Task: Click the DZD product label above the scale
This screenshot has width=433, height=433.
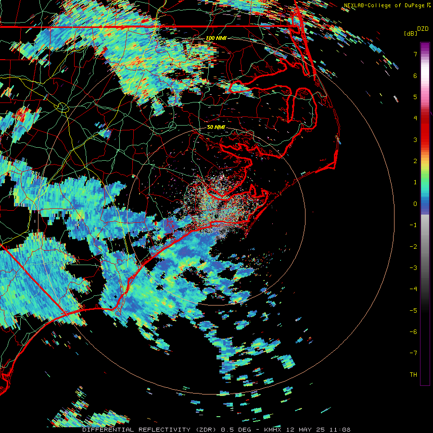Action: pyautogui.click(x=423, y=29)
